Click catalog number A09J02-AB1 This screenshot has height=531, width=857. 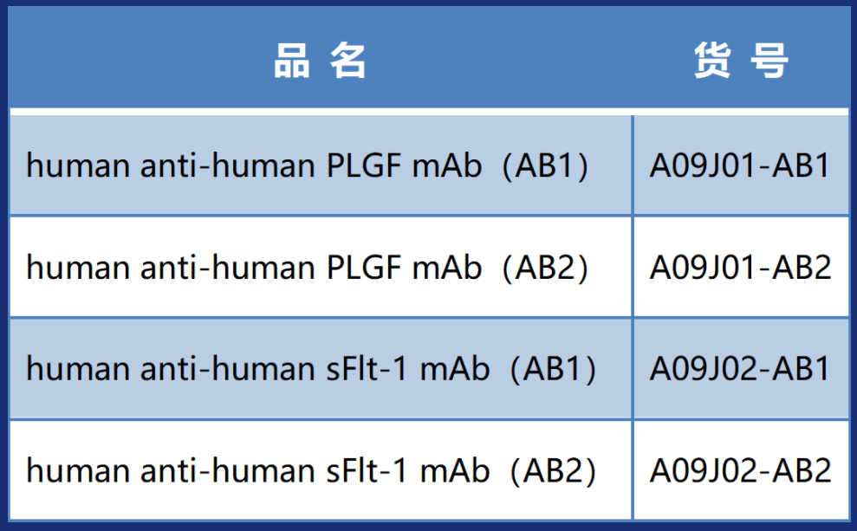[741, 369]
